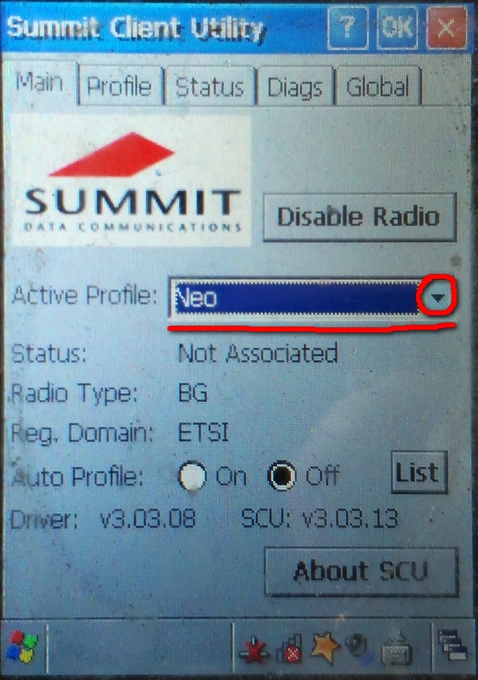
Task: Open the on-screen keyboard tray icon
Action: (396, 649)
